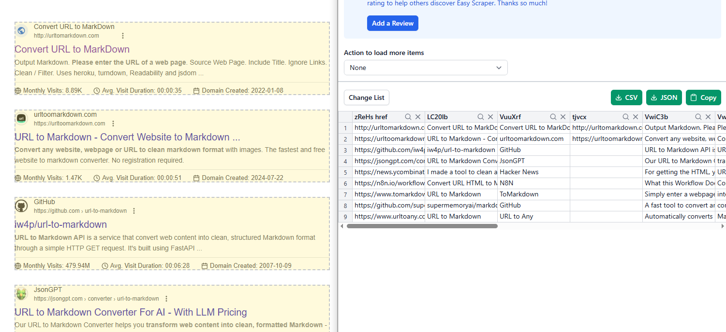Remove the VwiC3b column

708,117
